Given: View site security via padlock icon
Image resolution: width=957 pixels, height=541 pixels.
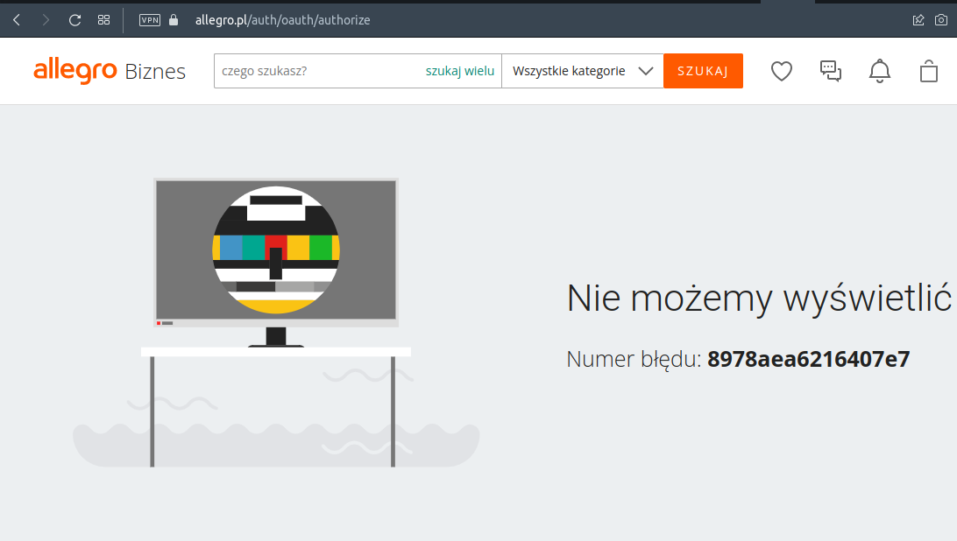Looking at the screenshot, I should pos(174,20).
